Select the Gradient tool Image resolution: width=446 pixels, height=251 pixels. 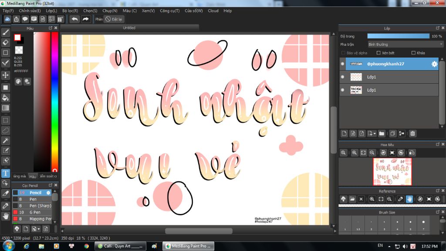pyautogui.click(x=5, y=108)
